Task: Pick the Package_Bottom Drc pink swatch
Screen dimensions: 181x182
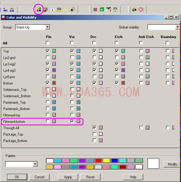Action: 101,140
